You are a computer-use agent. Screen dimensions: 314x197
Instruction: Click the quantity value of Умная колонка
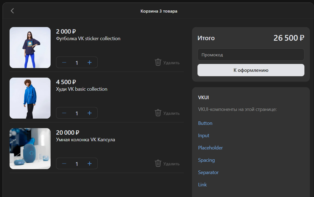click(77, 164)
